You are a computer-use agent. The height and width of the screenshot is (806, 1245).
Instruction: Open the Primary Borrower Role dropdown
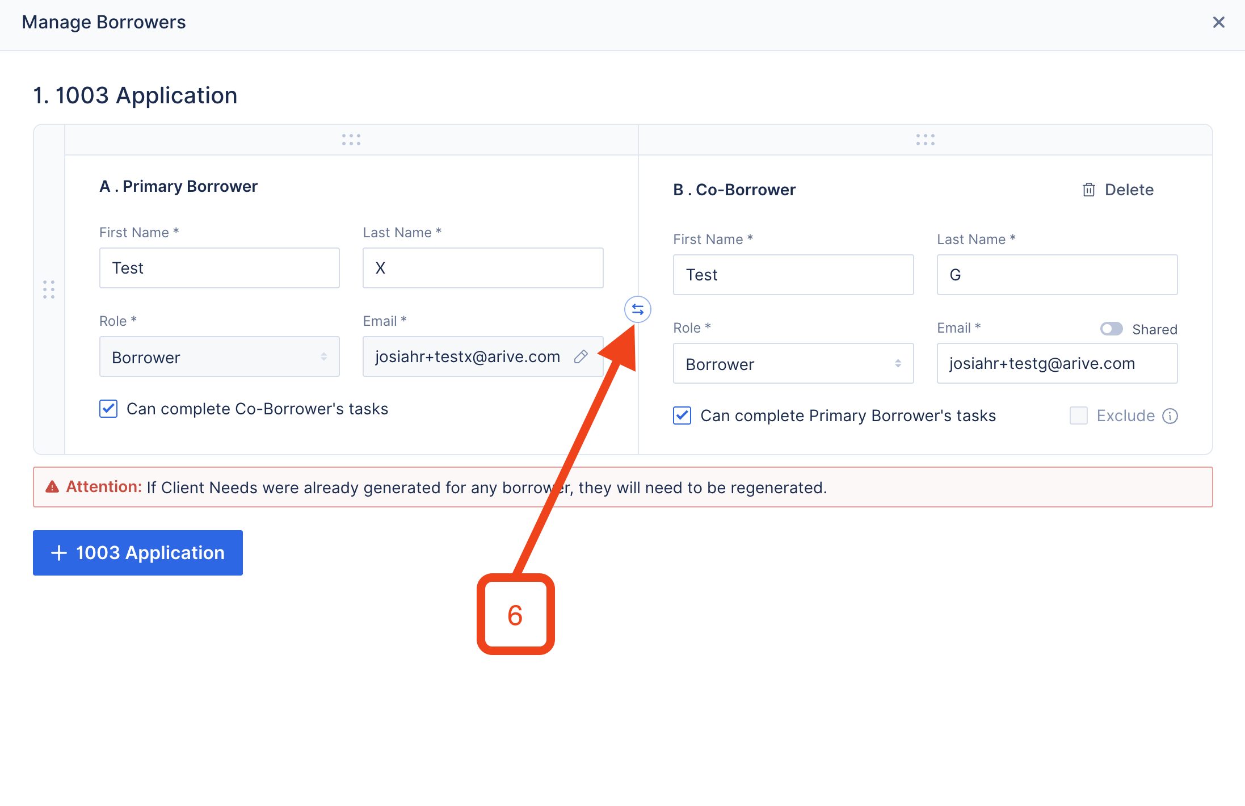[x=219, y=356]
